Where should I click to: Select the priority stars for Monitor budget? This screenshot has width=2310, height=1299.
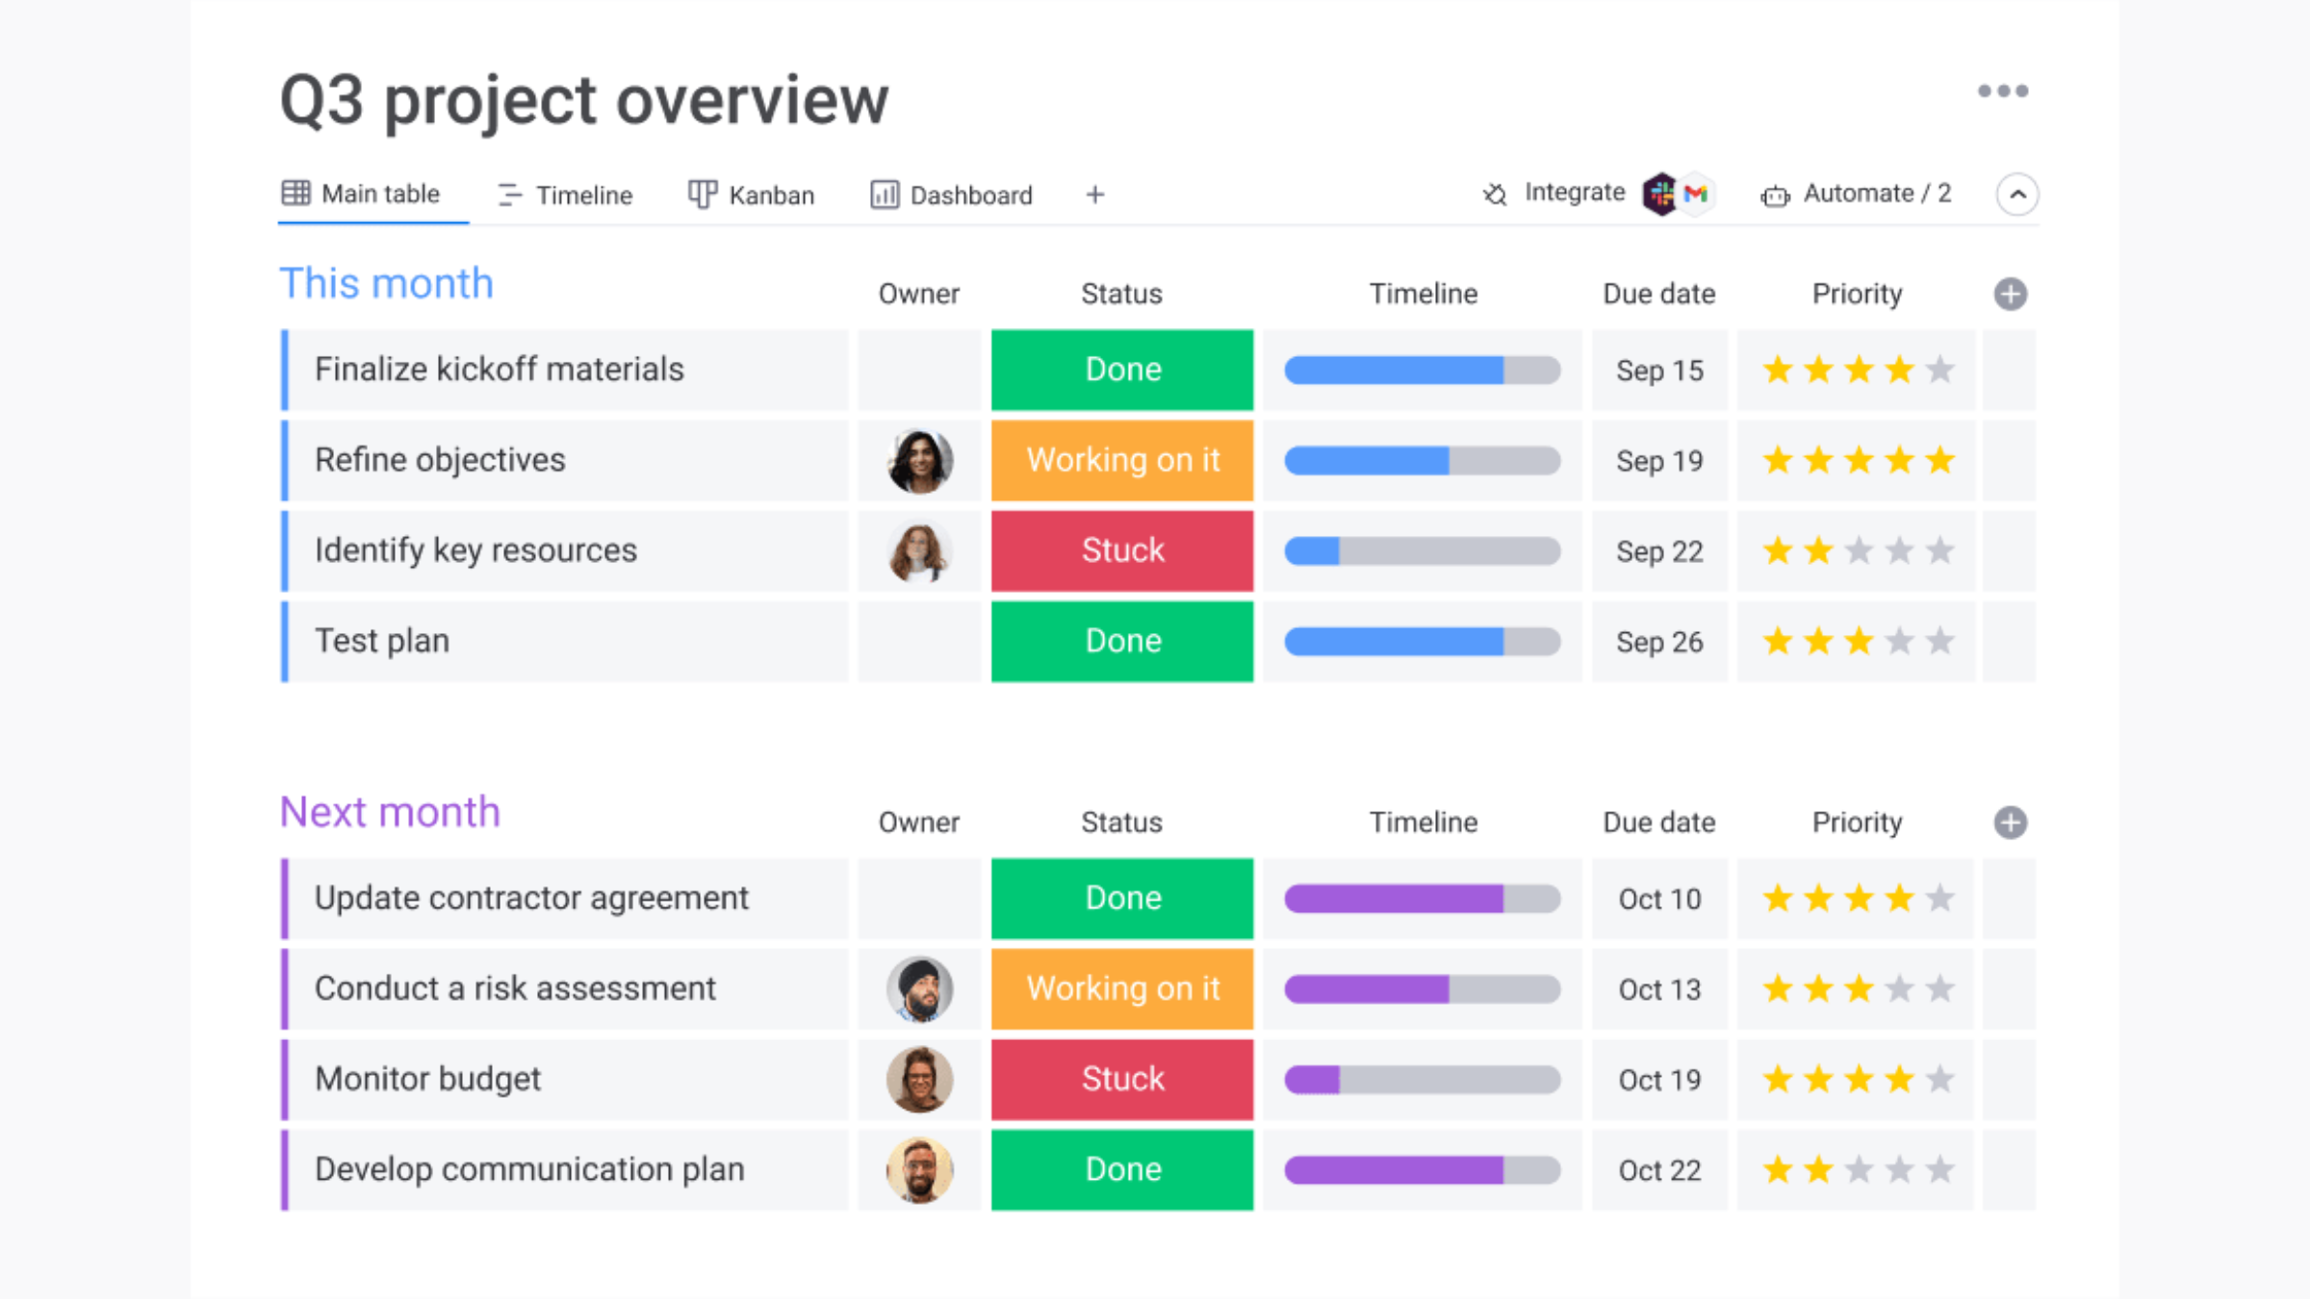coord(1857,1079)
